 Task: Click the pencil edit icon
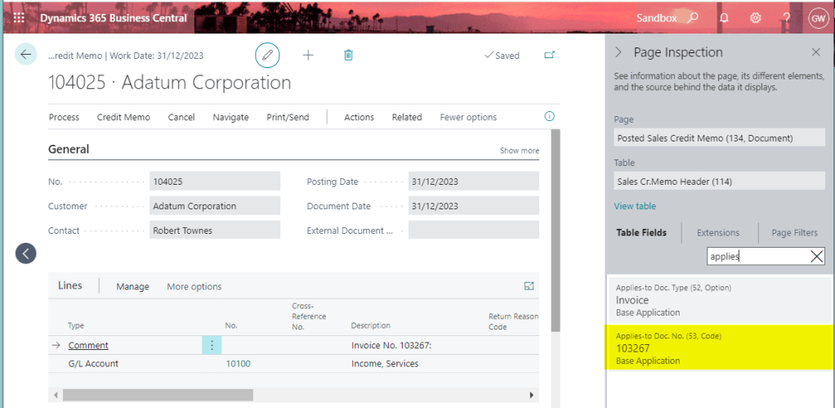click(267, 55)
